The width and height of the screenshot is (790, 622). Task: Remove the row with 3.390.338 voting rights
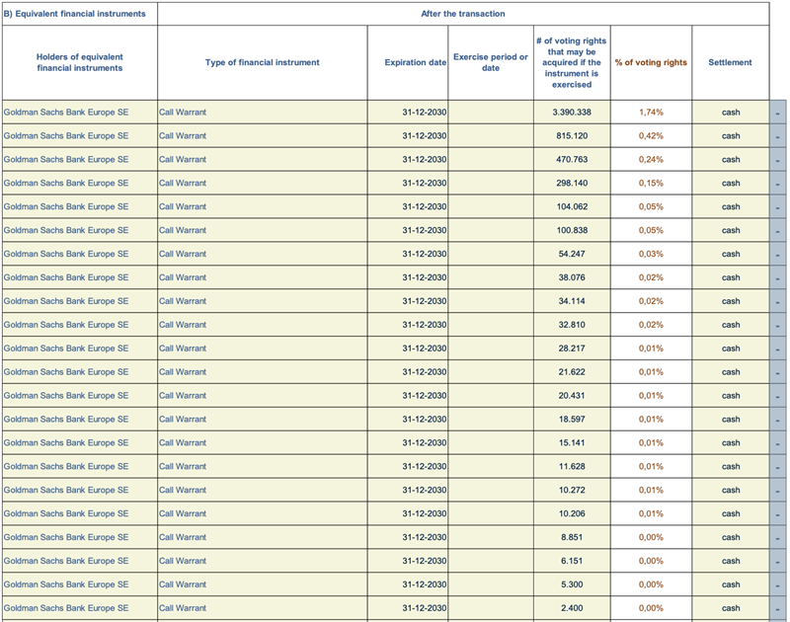point(778,113)
